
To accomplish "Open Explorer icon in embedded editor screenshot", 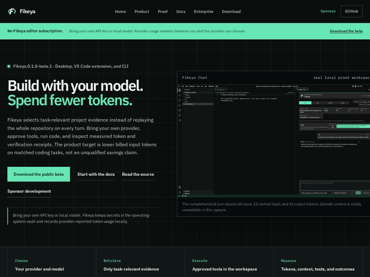I will pyautogui.click(x=180, y=90).
